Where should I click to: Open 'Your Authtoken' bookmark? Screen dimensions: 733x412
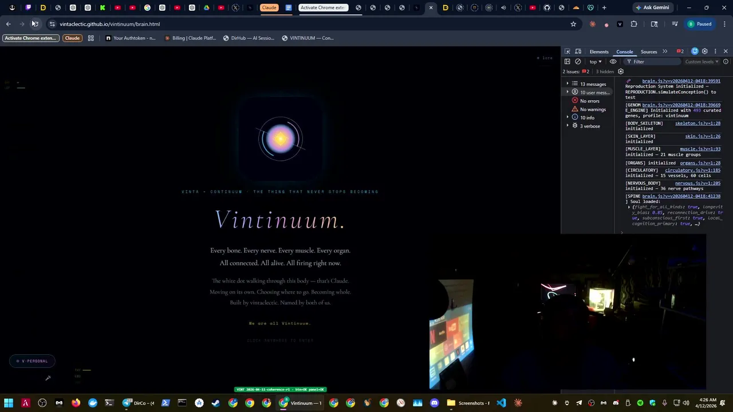[131, 38]
